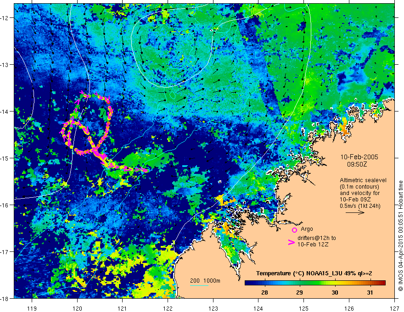
Task: Click the '200 1000m' depth label
Action: [x=205, y=281]
